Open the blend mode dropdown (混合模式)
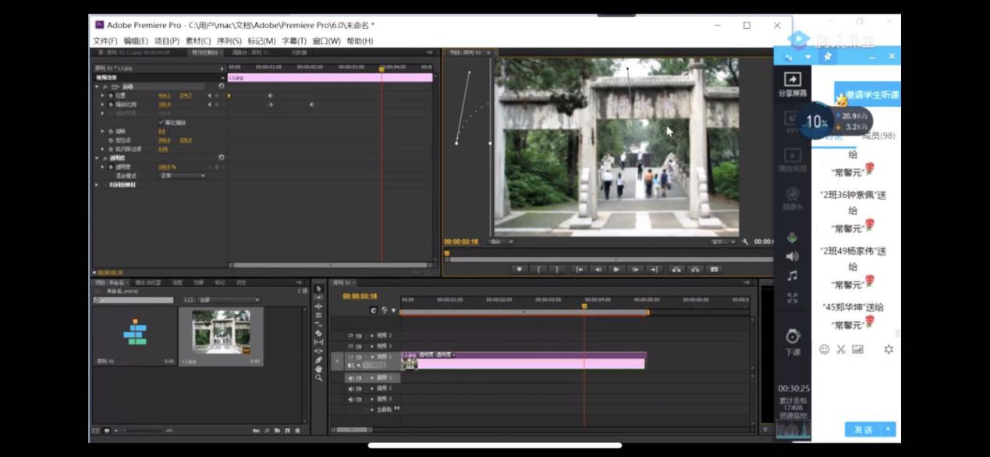The width and height of the screenshot is (990, 457). 183,175
